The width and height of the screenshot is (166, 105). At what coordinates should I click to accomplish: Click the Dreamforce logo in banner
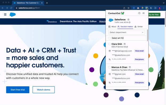click(x=52, y=21)
